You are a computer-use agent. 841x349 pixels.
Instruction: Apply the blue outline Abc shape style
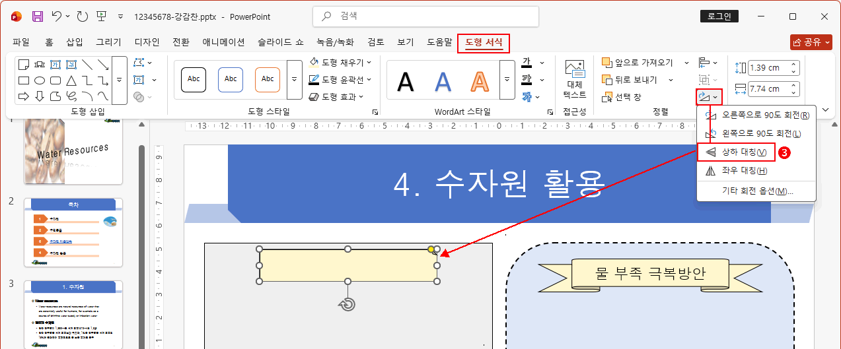pyautogui.click(x=231, y=79)
